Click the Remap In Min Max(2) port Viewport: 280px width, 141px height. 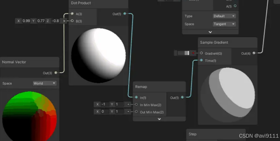click(136, 104)
